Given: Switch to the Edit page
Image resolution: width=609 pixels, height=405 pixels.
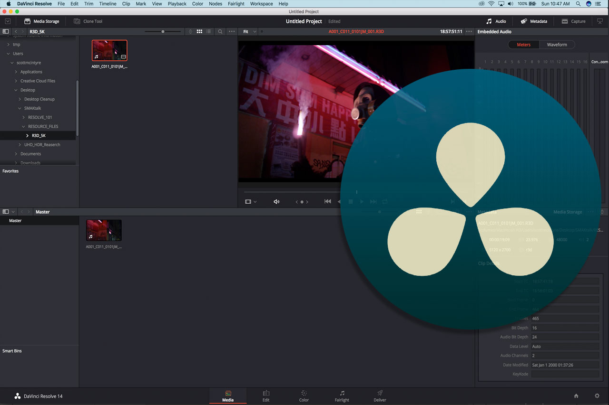Looking at the screenshot, I should click(266, 396).
